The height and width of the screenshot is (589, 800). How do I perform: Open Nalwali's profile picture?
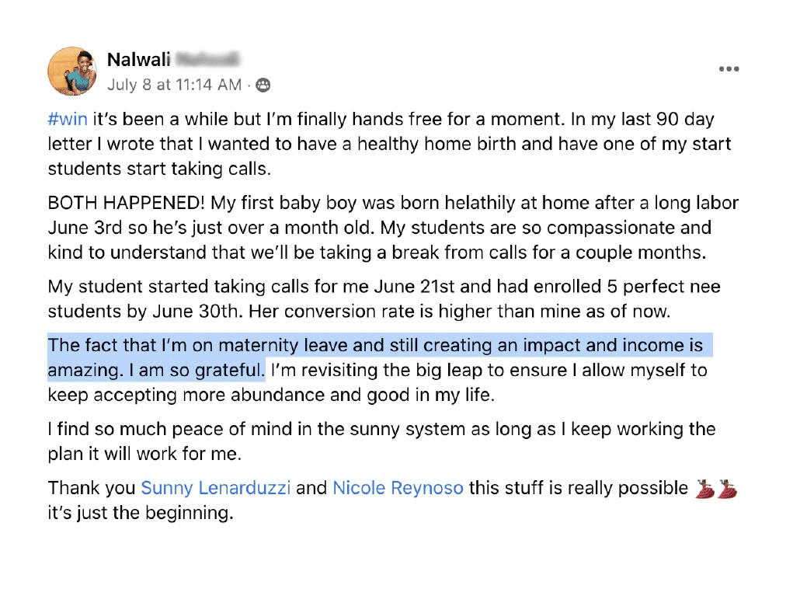pos(72,71)
